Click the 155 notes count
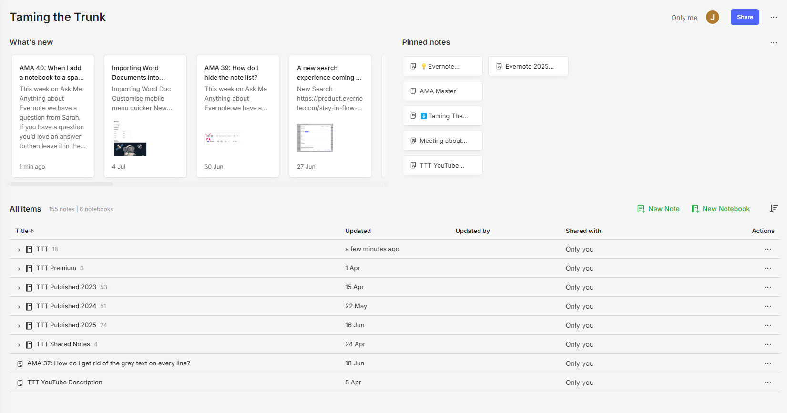The image size is (787, 413). 61,209
